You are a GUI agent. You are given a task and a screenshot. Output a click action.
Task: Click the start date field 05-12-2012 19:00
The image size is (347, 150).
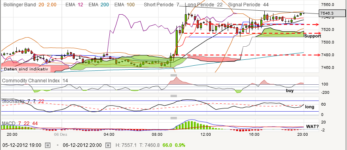coord(22,145)
